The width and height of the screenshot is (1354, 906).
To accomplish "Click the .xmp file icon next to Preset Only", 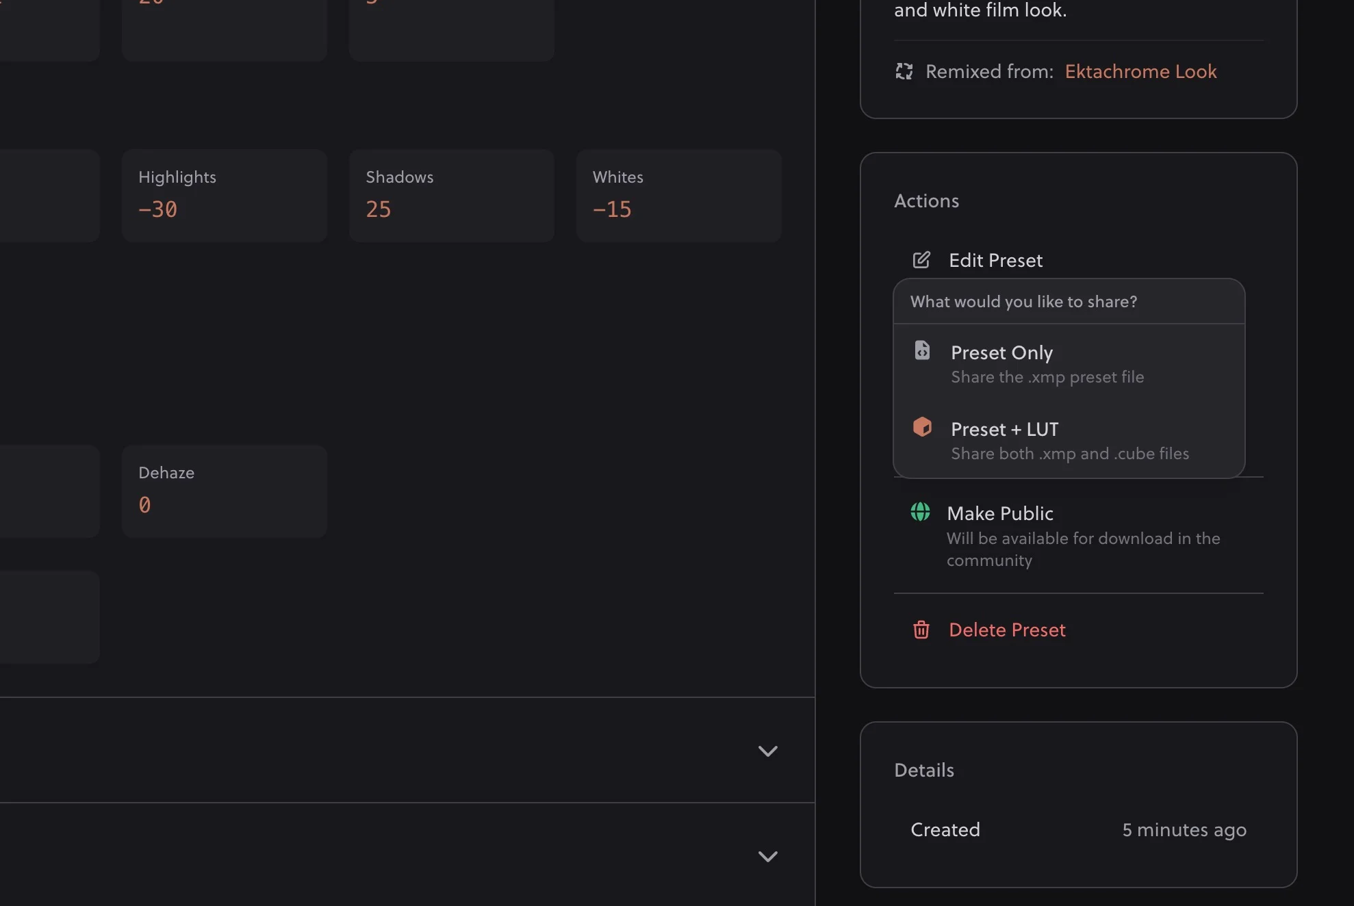I will coord(922,350).
